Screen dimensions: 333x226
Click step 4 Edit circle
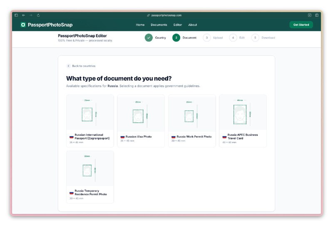click(x=233, y=38)
